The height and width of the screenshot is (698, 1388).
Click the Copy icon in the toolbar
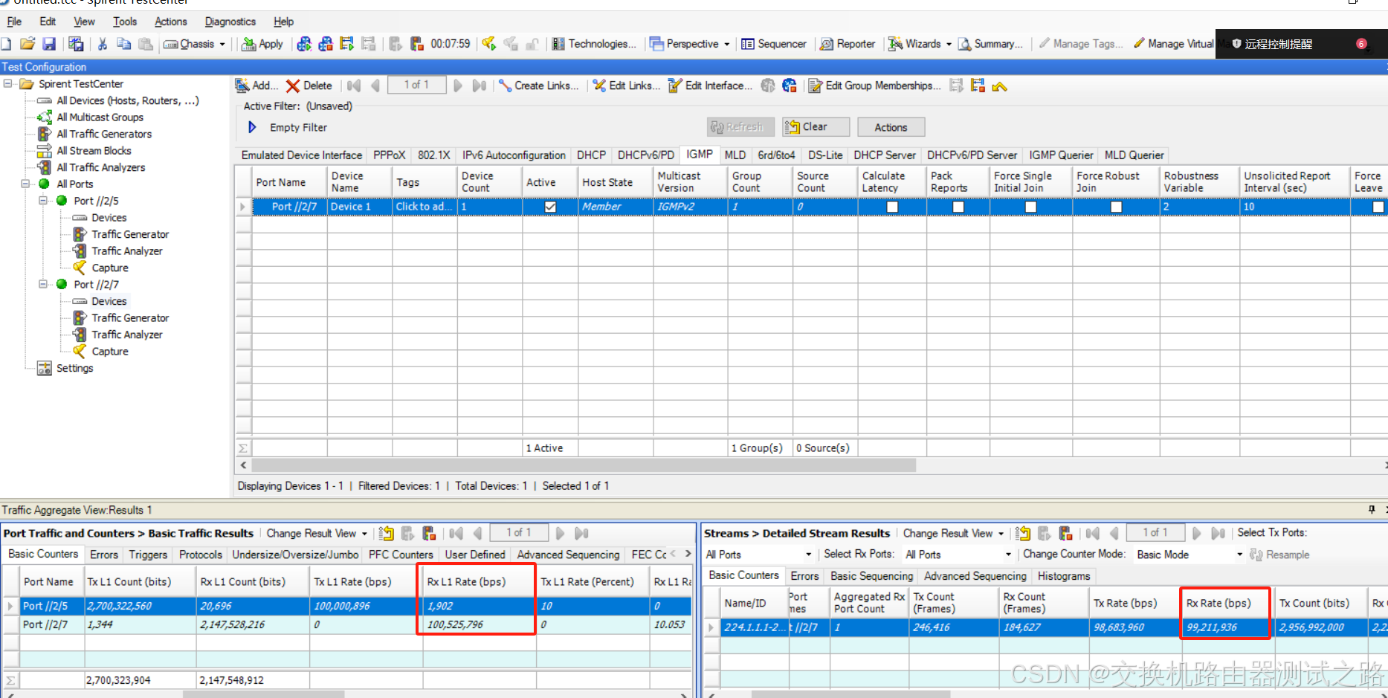[x=123, y=44]
